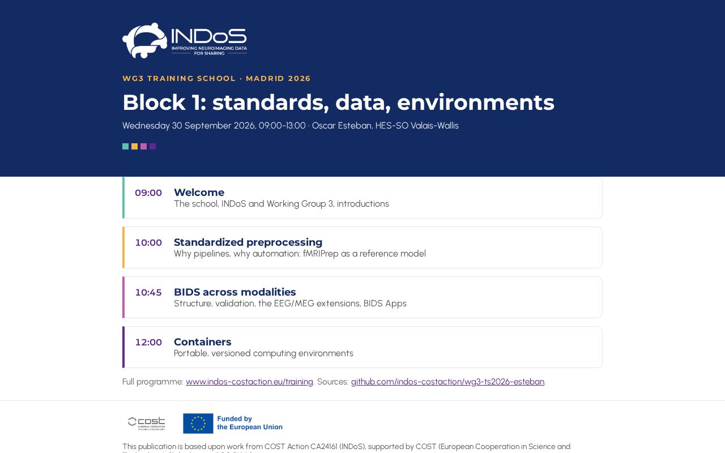Click the 10:45 time label

coord(148,293)
